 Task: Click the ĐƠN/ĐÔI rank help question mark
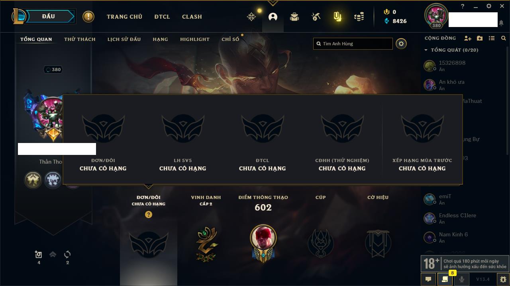click(x=149, y=214)
